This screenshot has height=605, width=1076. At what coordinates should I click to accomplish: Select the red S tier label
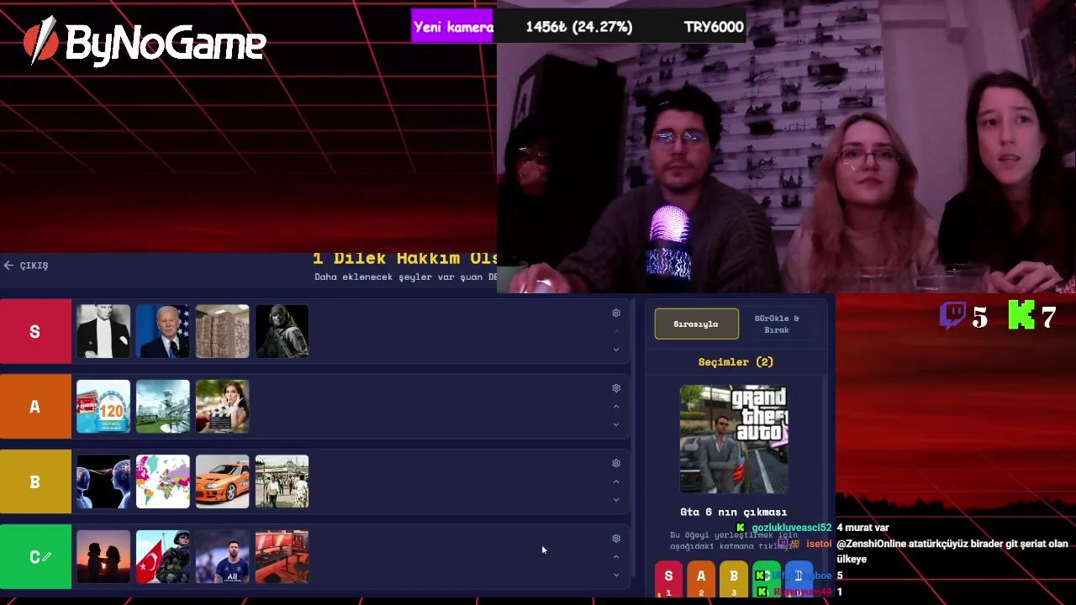click(35, 331)
